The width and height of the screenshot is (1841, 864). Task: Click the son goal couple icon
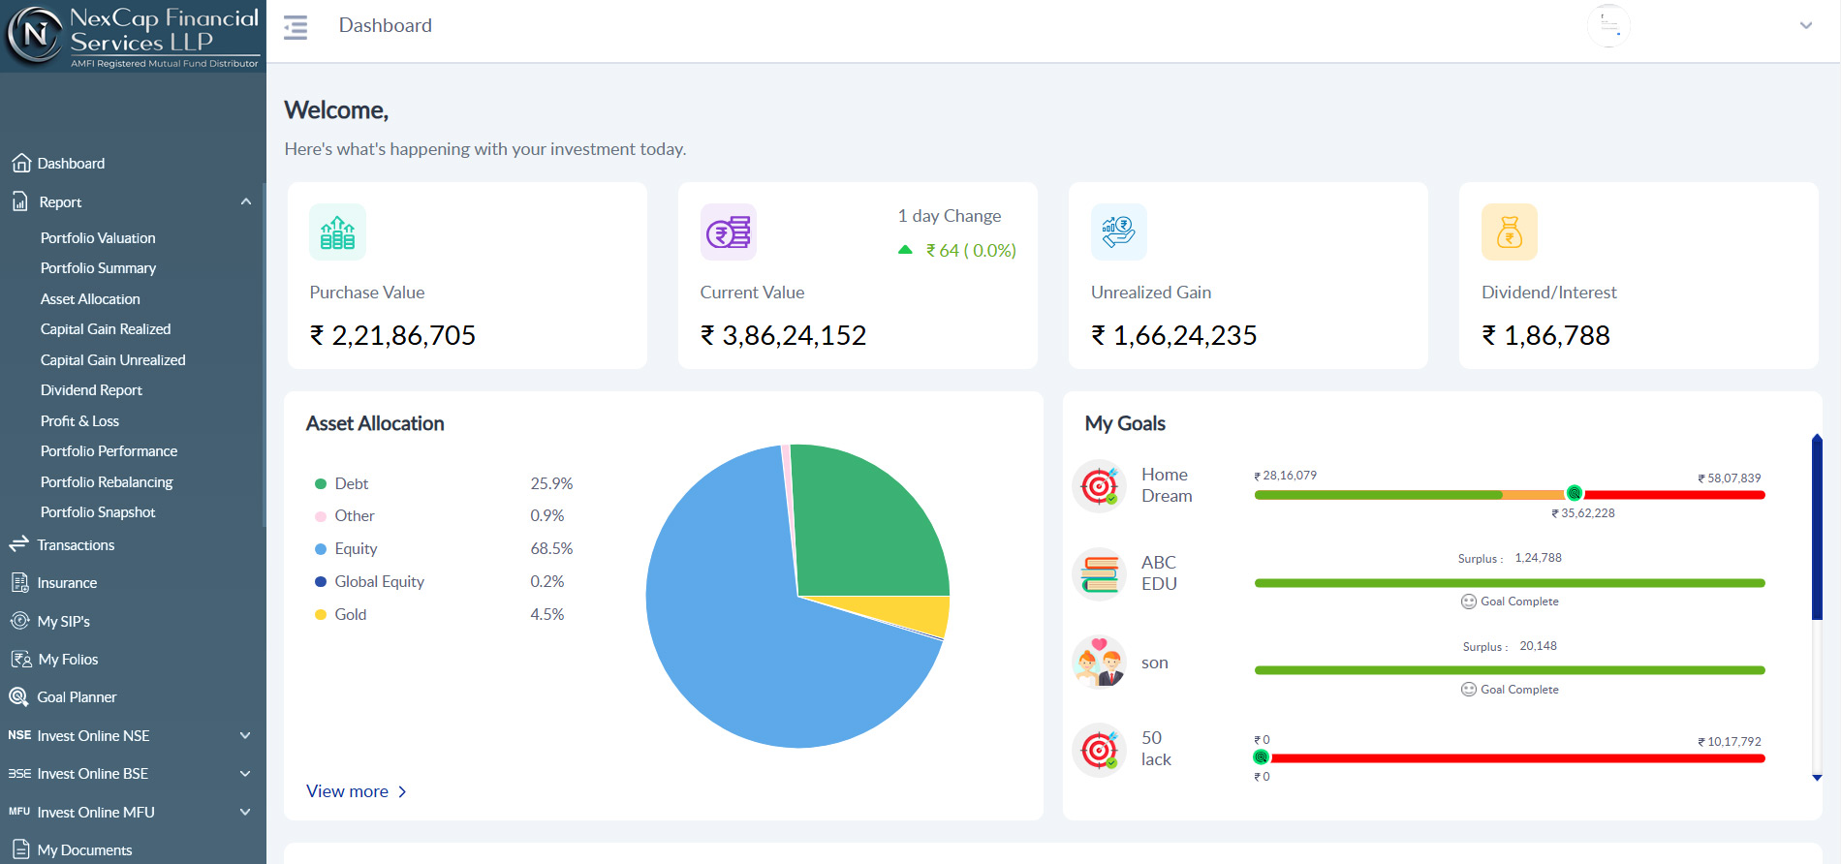click(x=1100, y=663)
